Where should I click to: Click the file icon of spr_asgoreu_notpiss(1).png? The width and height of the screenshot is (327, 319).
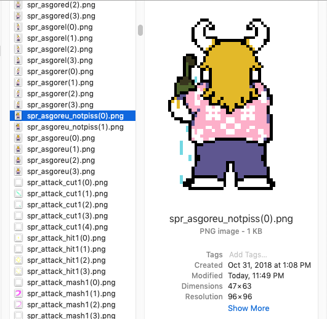[x=18, y=127]
